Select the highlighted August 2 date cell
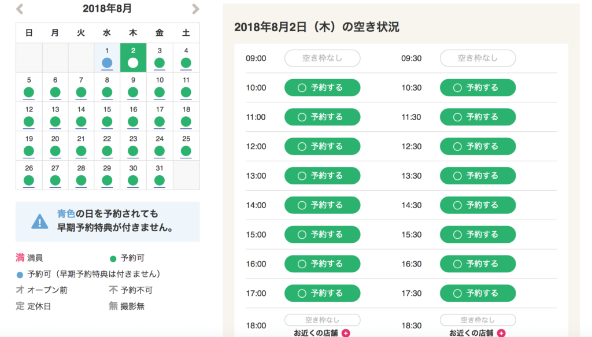 133,57
